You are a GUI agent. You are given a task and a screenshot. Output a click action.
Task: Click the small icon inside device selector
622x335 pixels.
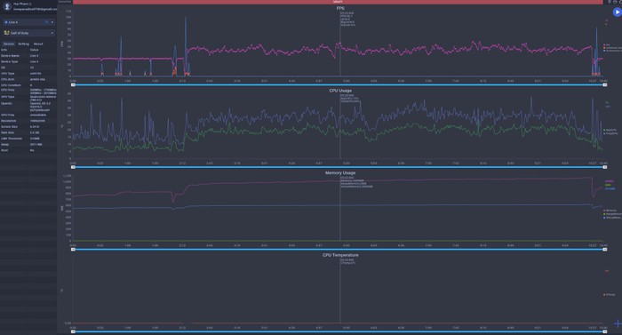pos(47,22)
